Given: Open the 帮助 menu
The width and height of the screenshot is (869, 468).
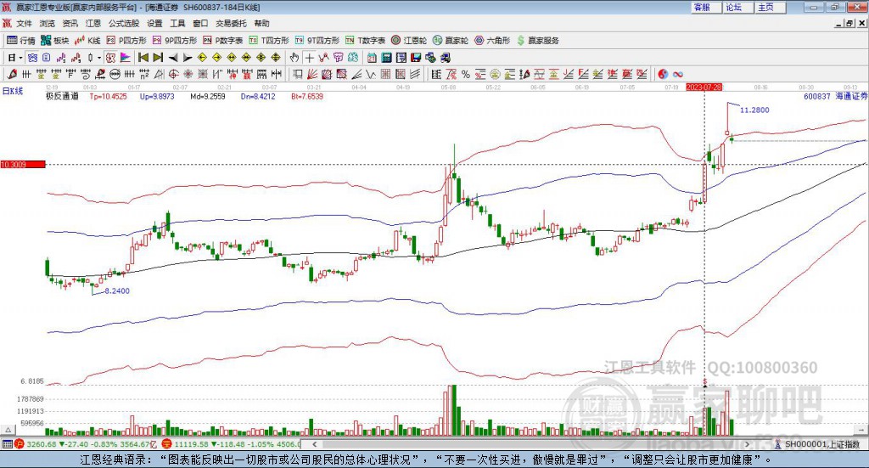Looking at the screenshot, I should (x=261, y=23).
